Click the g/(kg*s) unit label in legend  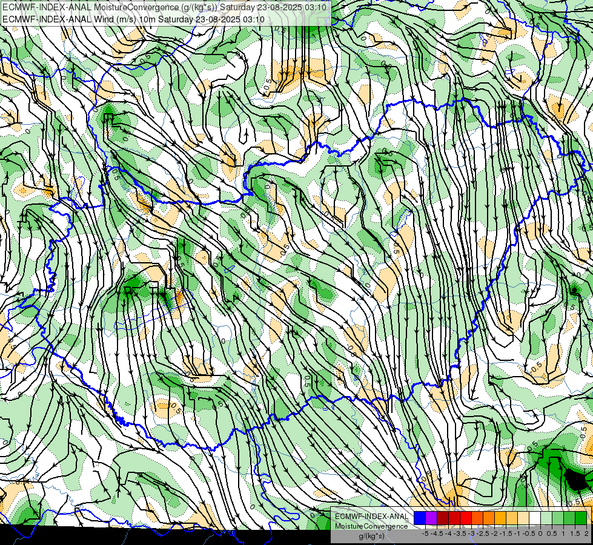tap(371, 537)
